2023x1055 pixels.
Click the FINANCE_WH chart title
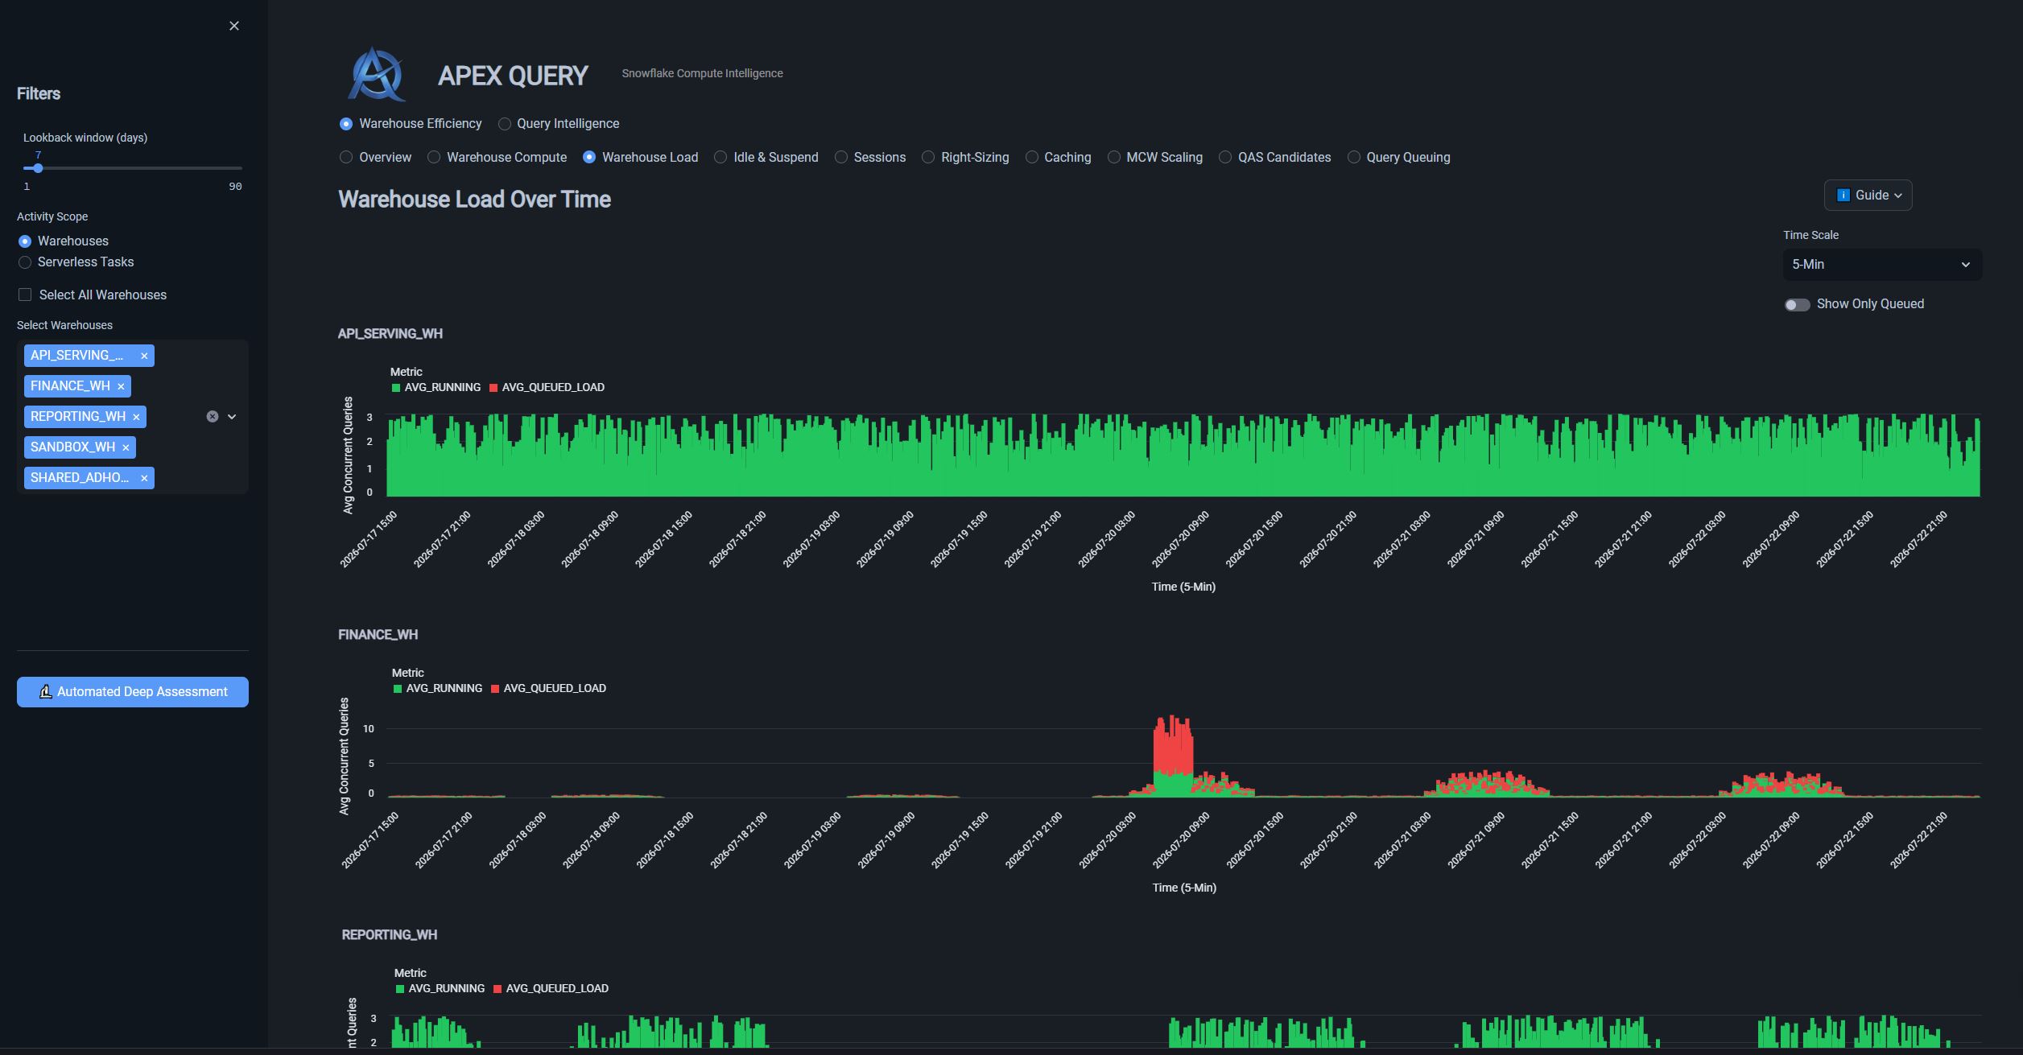pos(378,635)
